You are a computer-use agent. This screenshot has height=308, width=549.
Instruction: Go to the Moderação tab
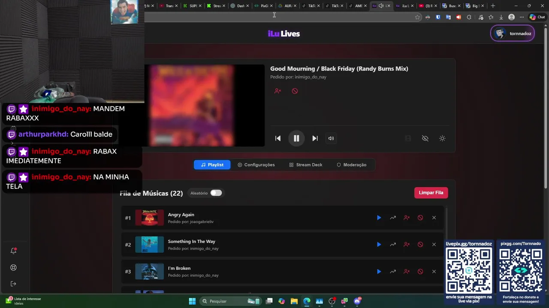[351, 165]
